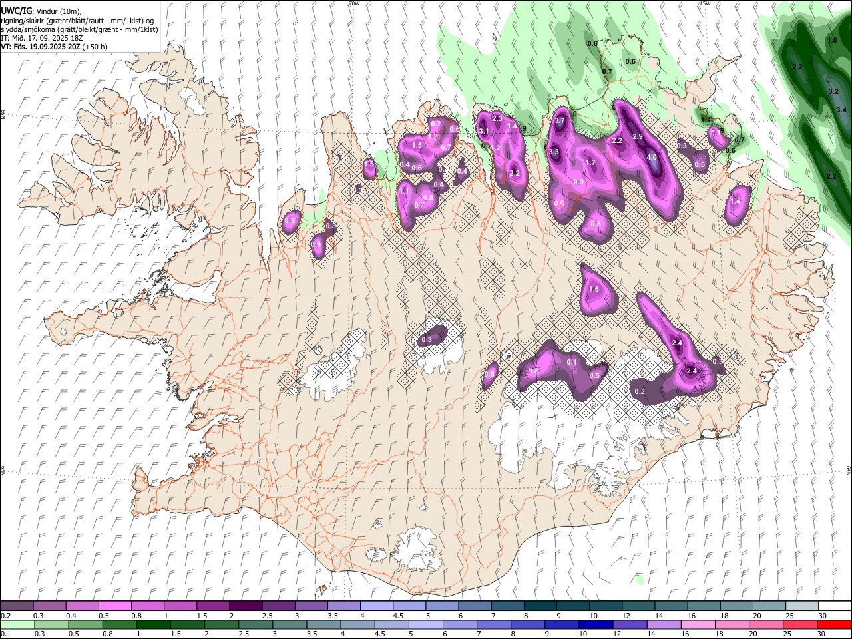Viewport: 852px width, 639px height.
Task: Click the '15W' longitude label
Action: (x=705, y=3)
